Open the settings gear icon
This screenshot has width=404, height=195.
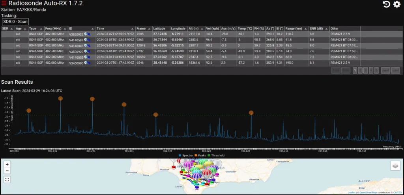pos(397,4)
